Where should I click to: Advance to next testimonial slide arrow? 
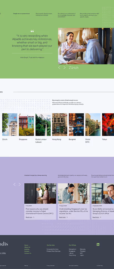(x=64, y=68)
